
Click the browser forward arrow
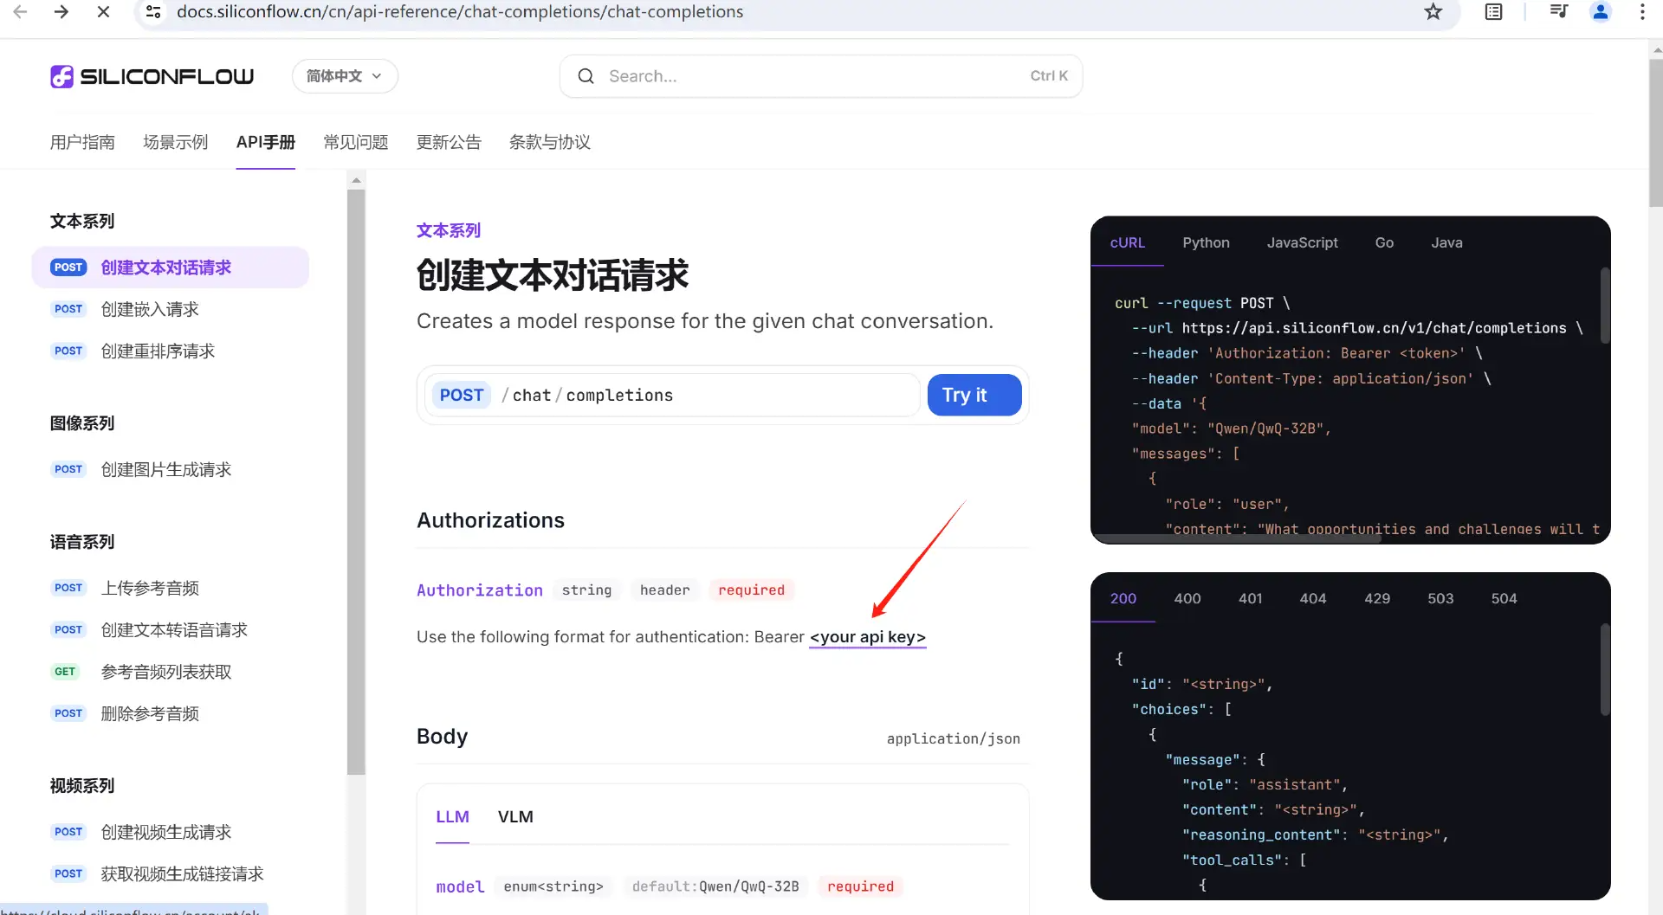point(61,12)
